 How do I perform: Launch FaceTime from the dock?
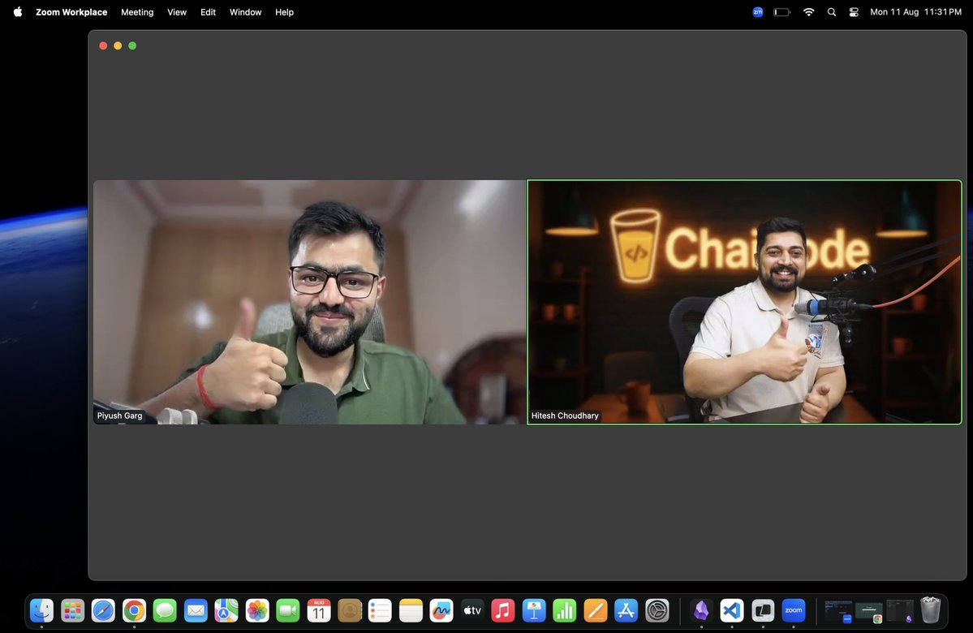pos(288,610)
